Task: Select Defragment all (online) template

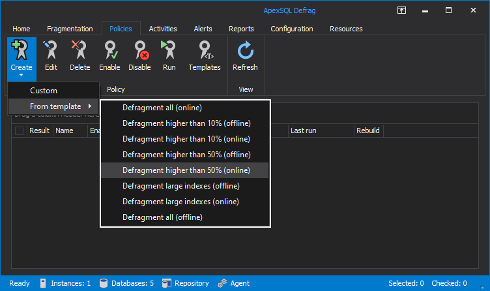Action: tap(185, 108)
